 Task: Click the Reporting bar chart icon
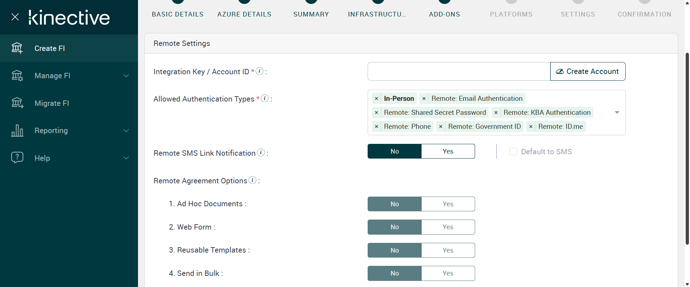[17, 131]
